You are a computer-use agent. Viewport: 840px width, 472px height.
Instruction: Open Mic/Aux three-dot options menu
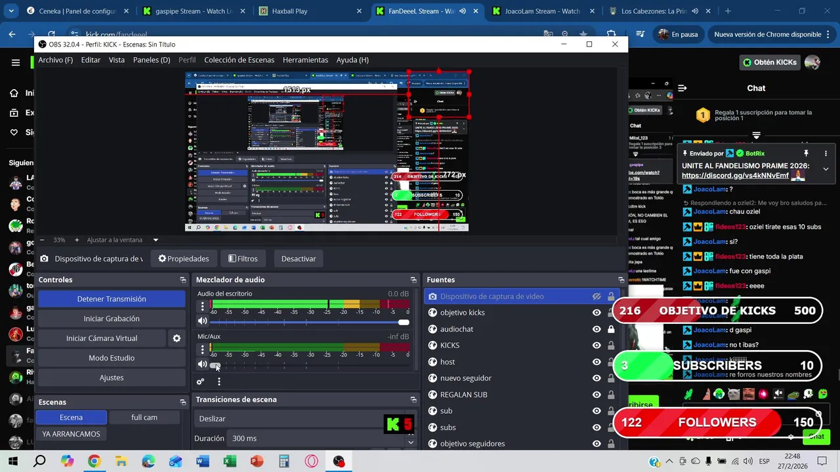[202, 349]
